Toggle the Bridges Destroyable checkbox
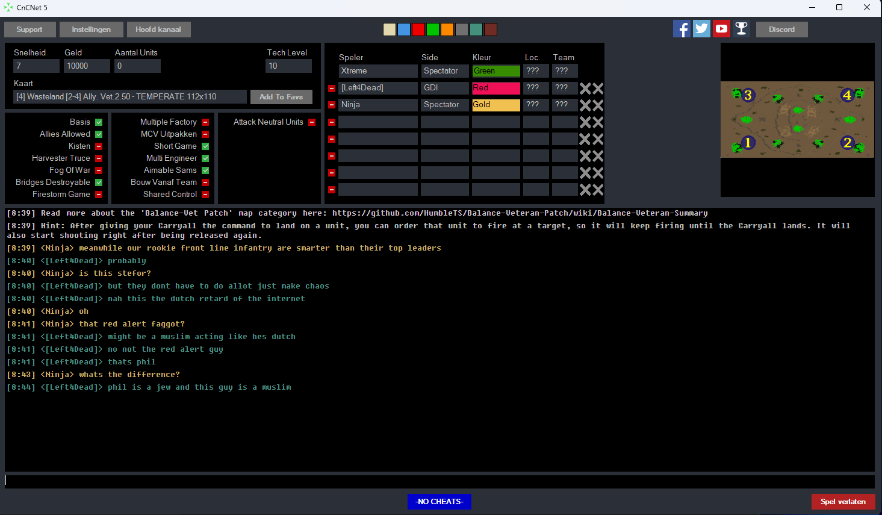This screenshot has width=882, height=515. point(99,183)
